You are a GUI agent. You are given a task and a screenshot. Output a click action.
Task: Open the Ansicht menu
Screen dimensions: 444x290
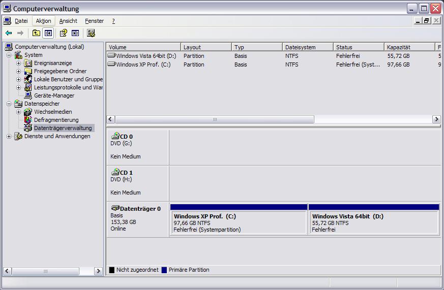[68, 21]
